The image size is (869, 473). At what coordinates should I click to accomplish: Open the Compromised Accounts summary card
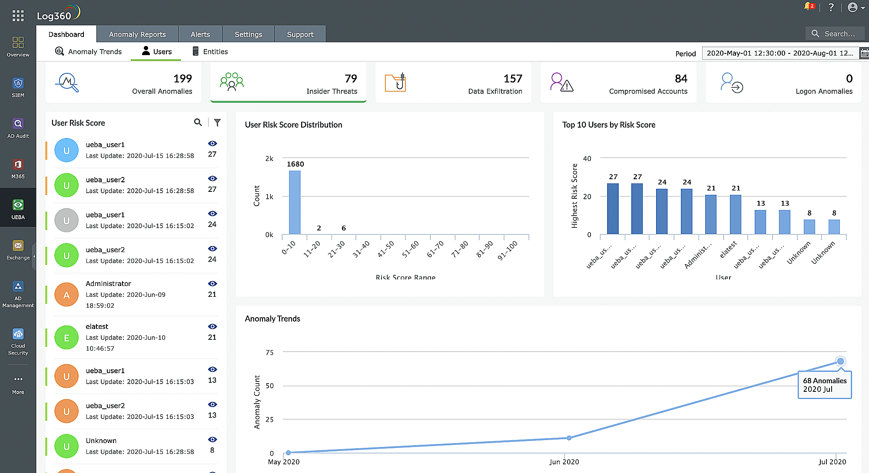(618, 83)
